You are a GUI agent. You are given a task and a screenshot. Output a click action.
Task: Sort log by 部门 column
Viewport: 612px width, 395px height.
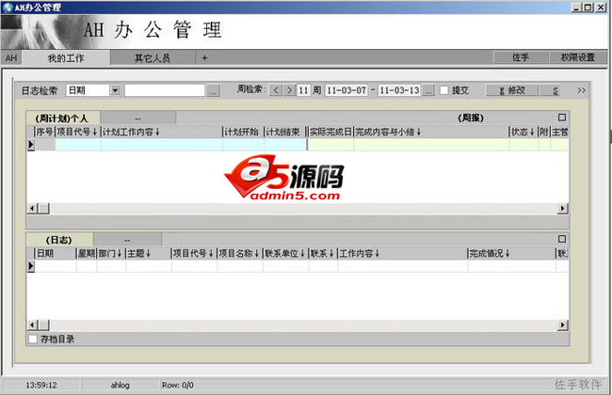pos(111,253)
